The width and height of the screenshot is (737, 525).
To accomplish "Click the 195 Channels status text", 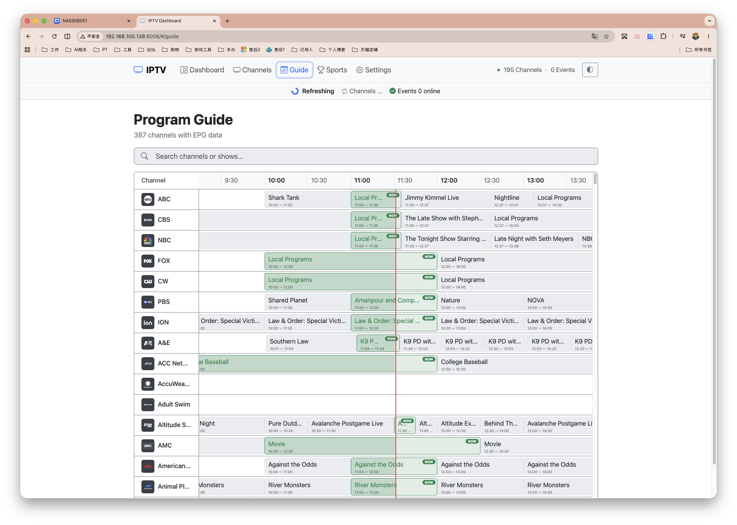I will tap(522, 70).
